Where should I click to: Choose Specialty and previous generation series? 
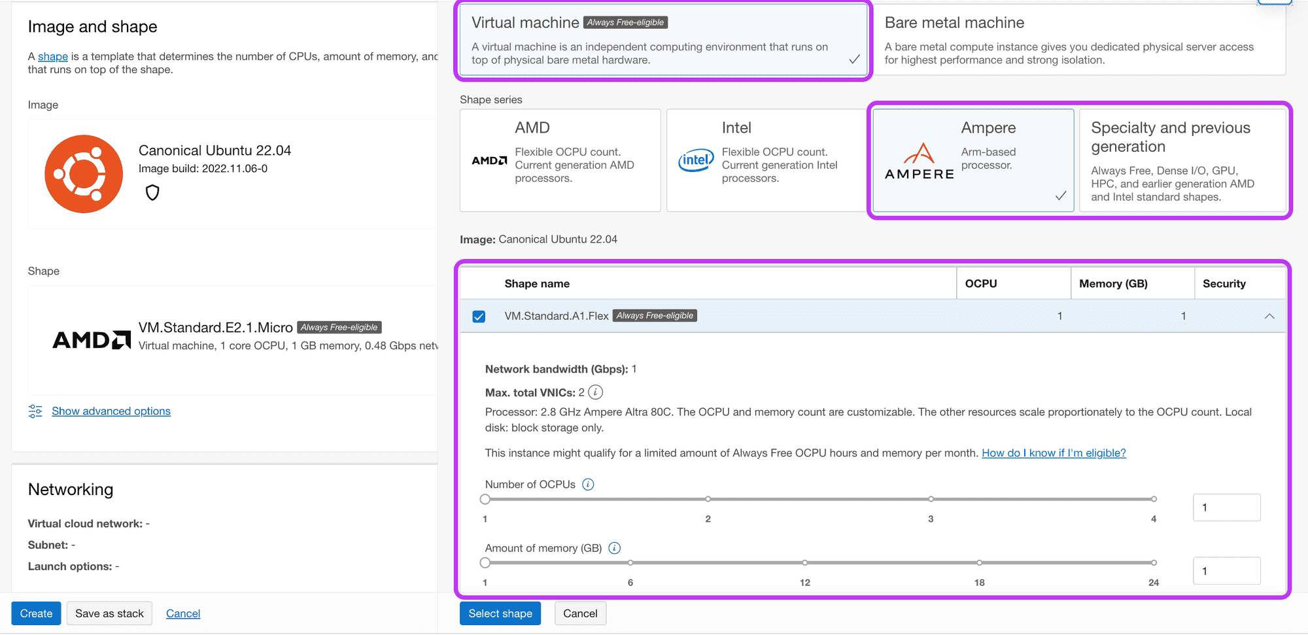tap(1182, 160)
